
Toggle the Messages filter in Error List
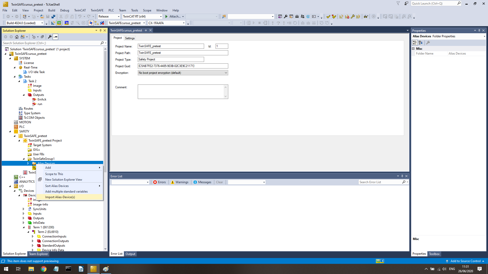[202, 182]
